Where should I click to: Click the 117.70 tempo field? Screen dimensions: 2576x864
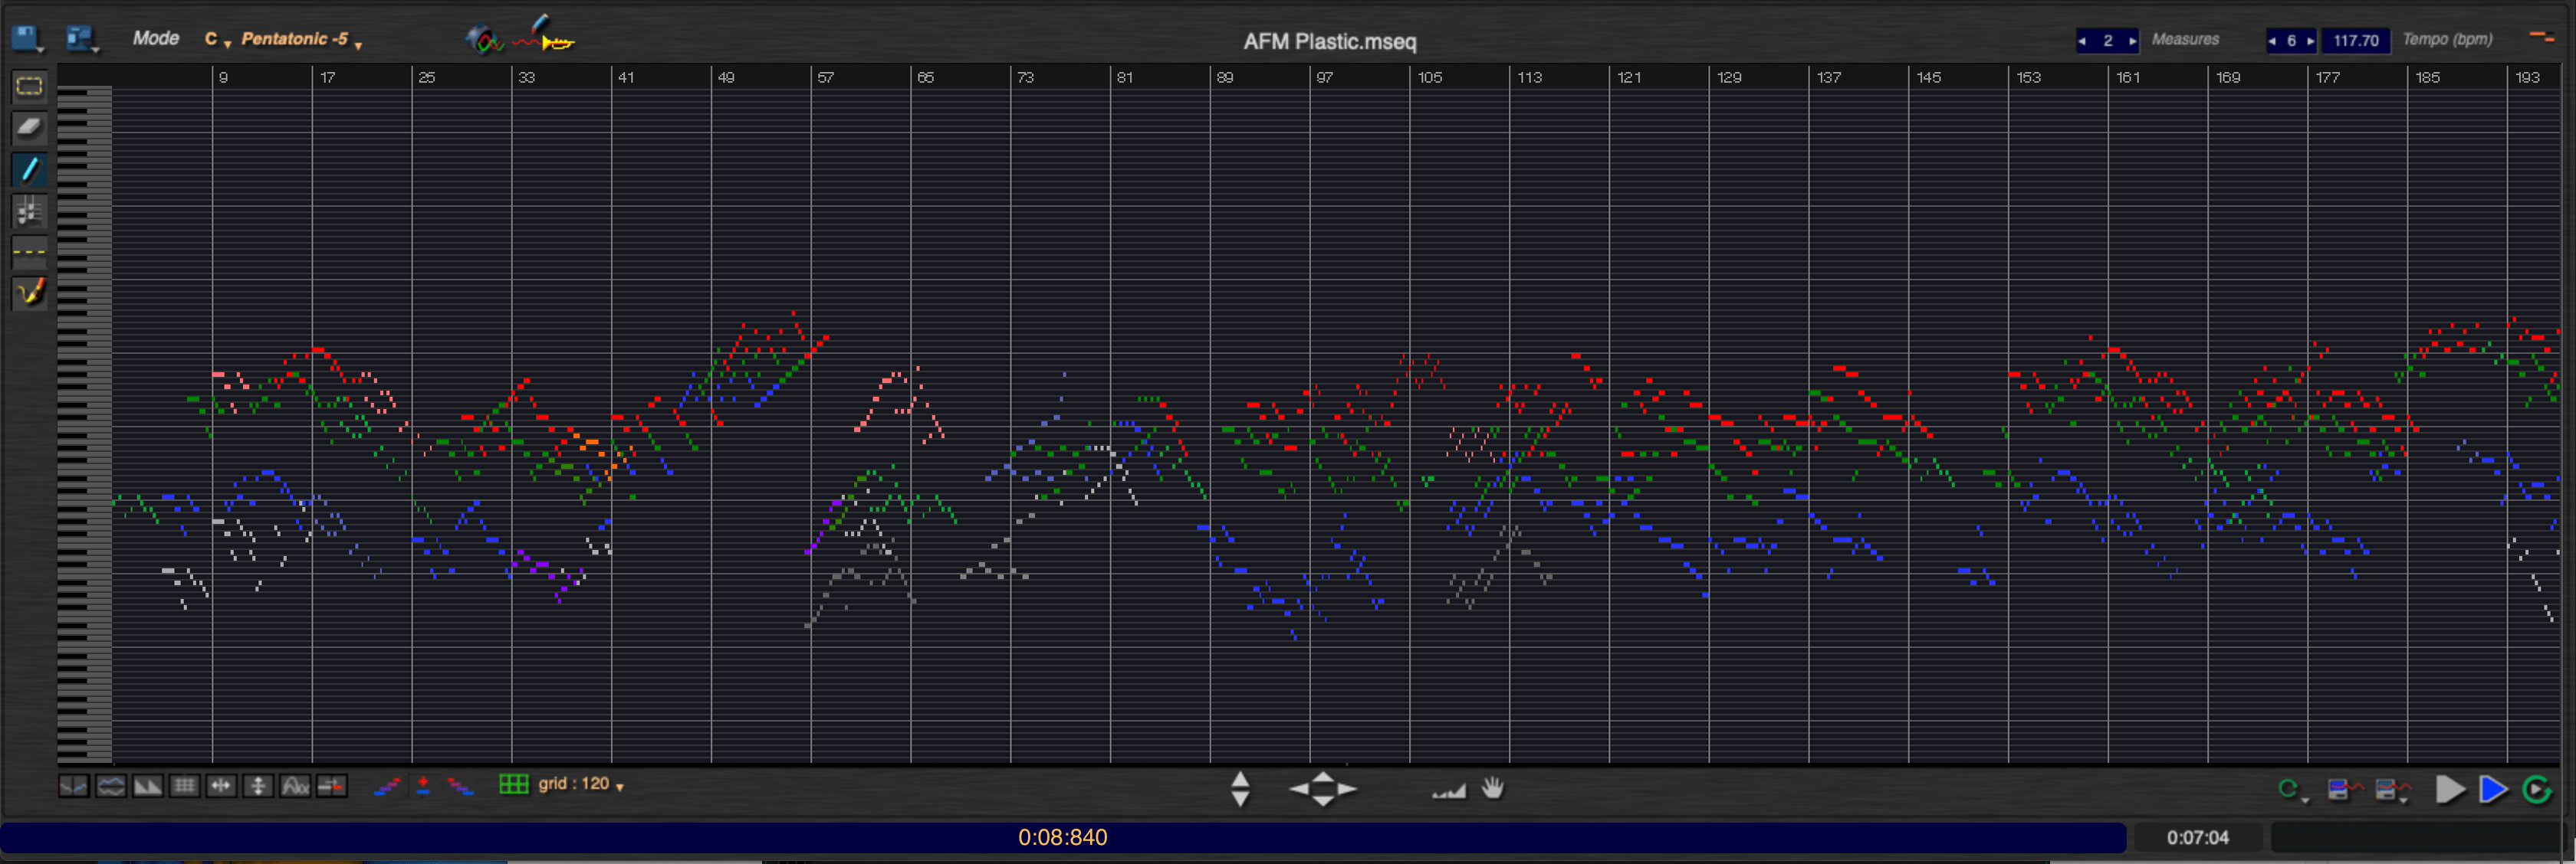tap(2355, 41)
